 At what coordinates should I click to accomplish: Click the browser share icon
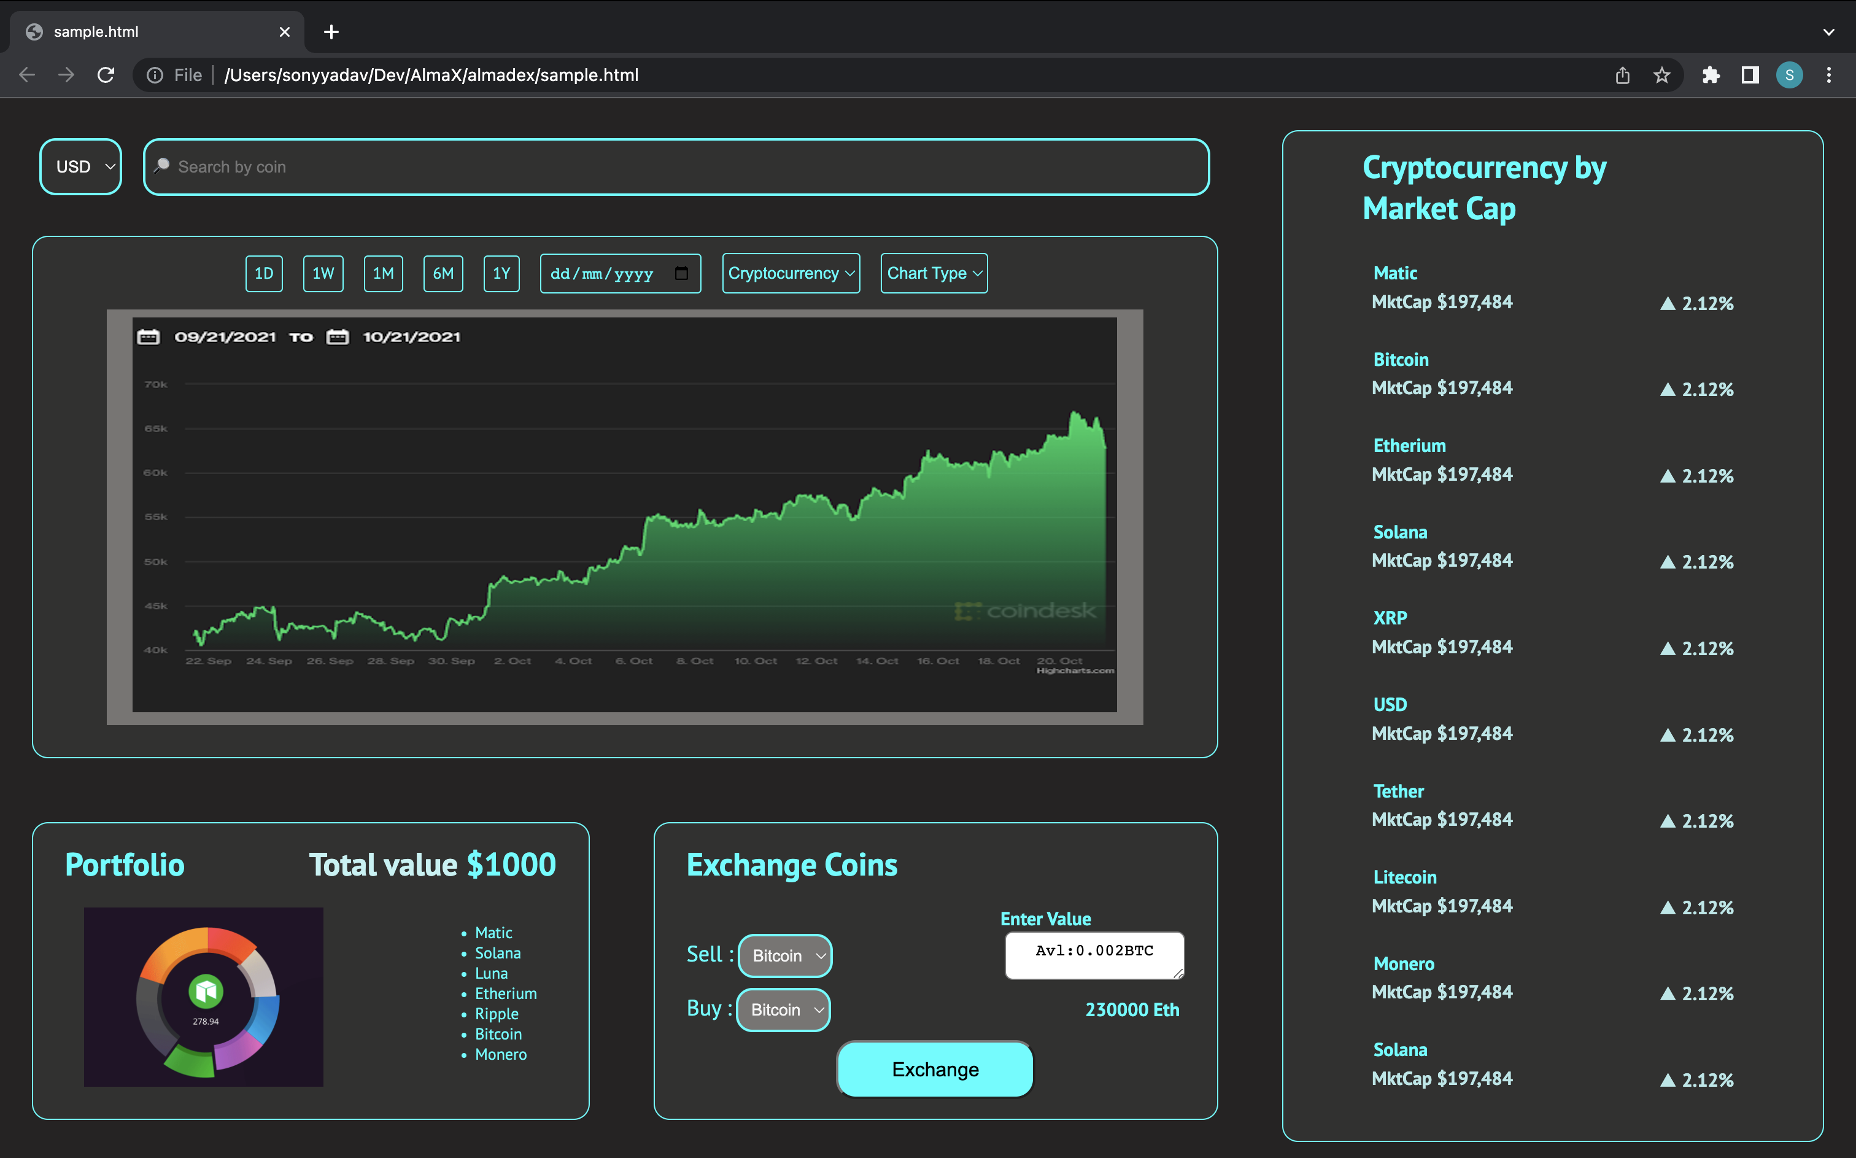1622,74
